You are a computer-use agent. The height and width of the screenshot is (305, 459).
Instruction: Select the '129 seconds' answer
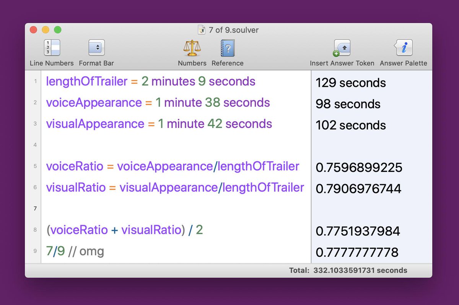(351, 83)
